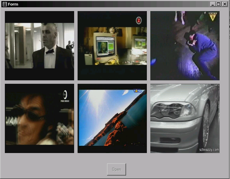Viewport: 230px width, 179px height.
Task: Select the man with sunglasses thumbnail
Action: click(39, 118)
